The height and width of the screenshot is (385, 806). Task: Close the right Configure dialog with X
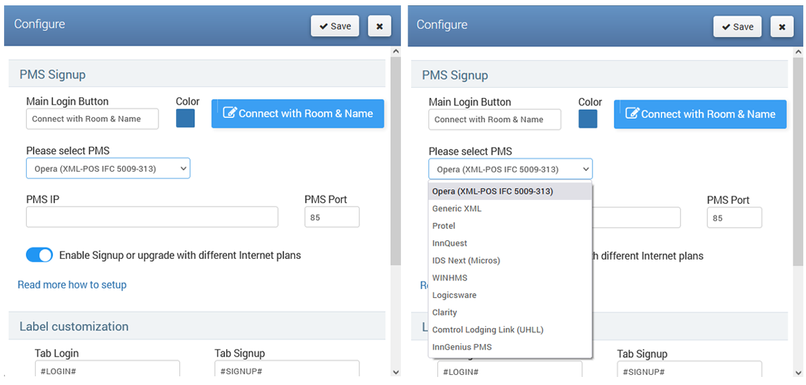(781, 27)
